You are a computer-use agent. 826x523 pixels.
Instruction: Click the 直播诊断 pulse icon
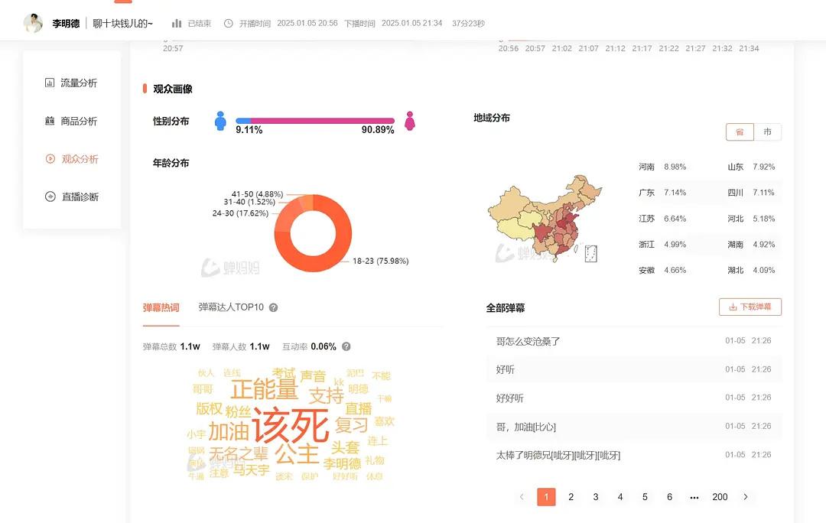click(x=50, y=197)
